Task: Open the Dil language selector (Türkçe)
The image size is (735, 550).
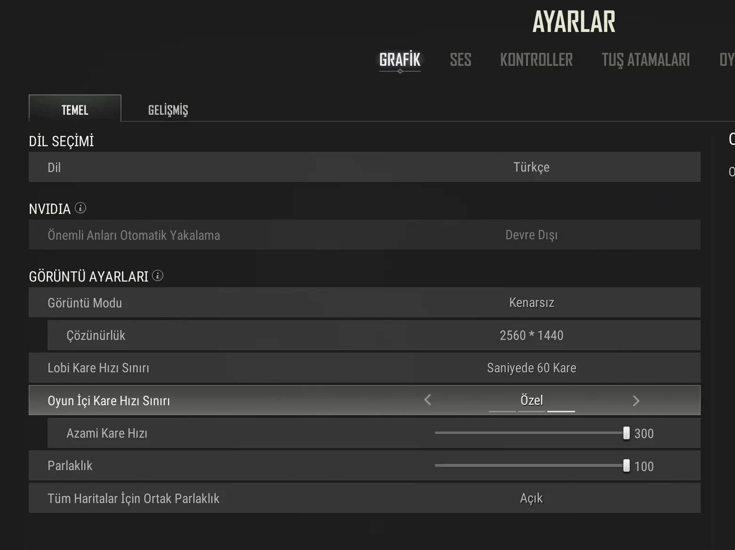Action: [531, 167]
